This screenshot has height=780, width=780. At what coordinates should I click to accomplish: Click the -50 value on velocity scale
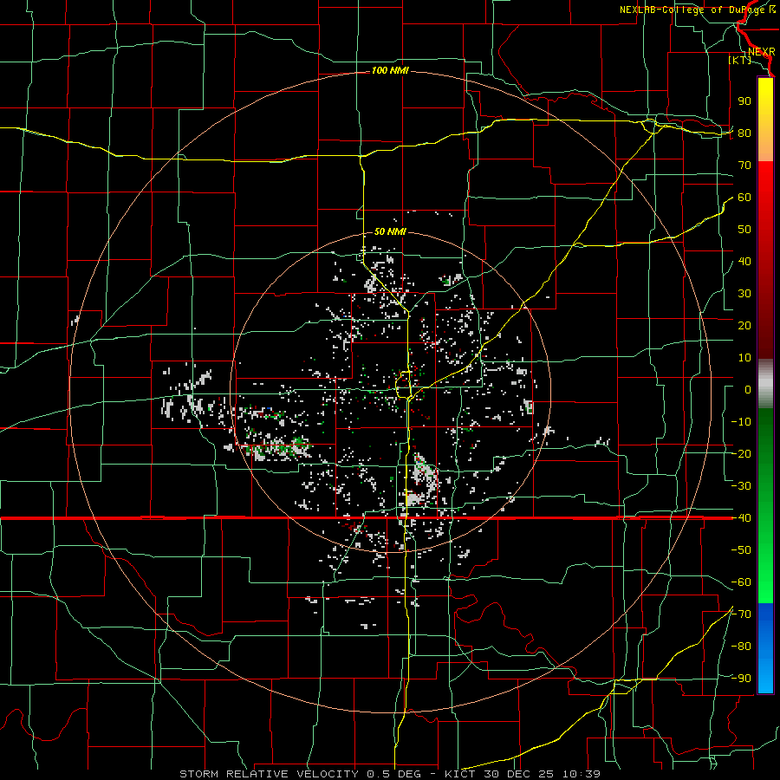(x=741, y=550)
